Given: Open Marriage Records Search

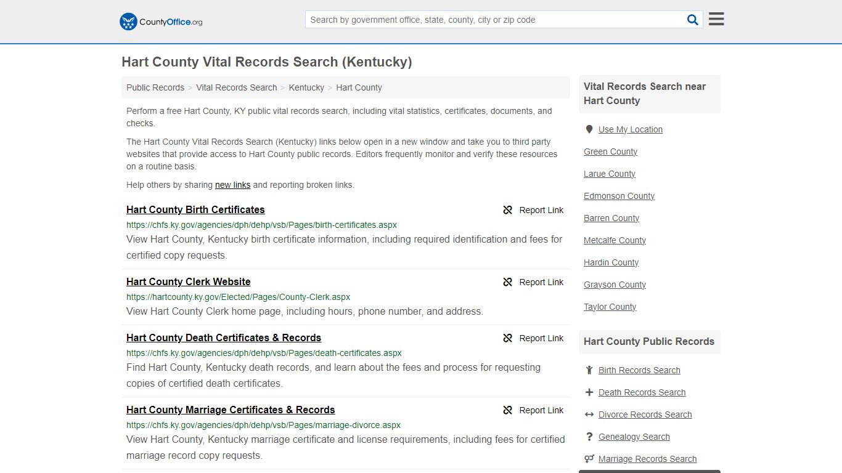Looking at the screenshot, I should coord(647,459).
